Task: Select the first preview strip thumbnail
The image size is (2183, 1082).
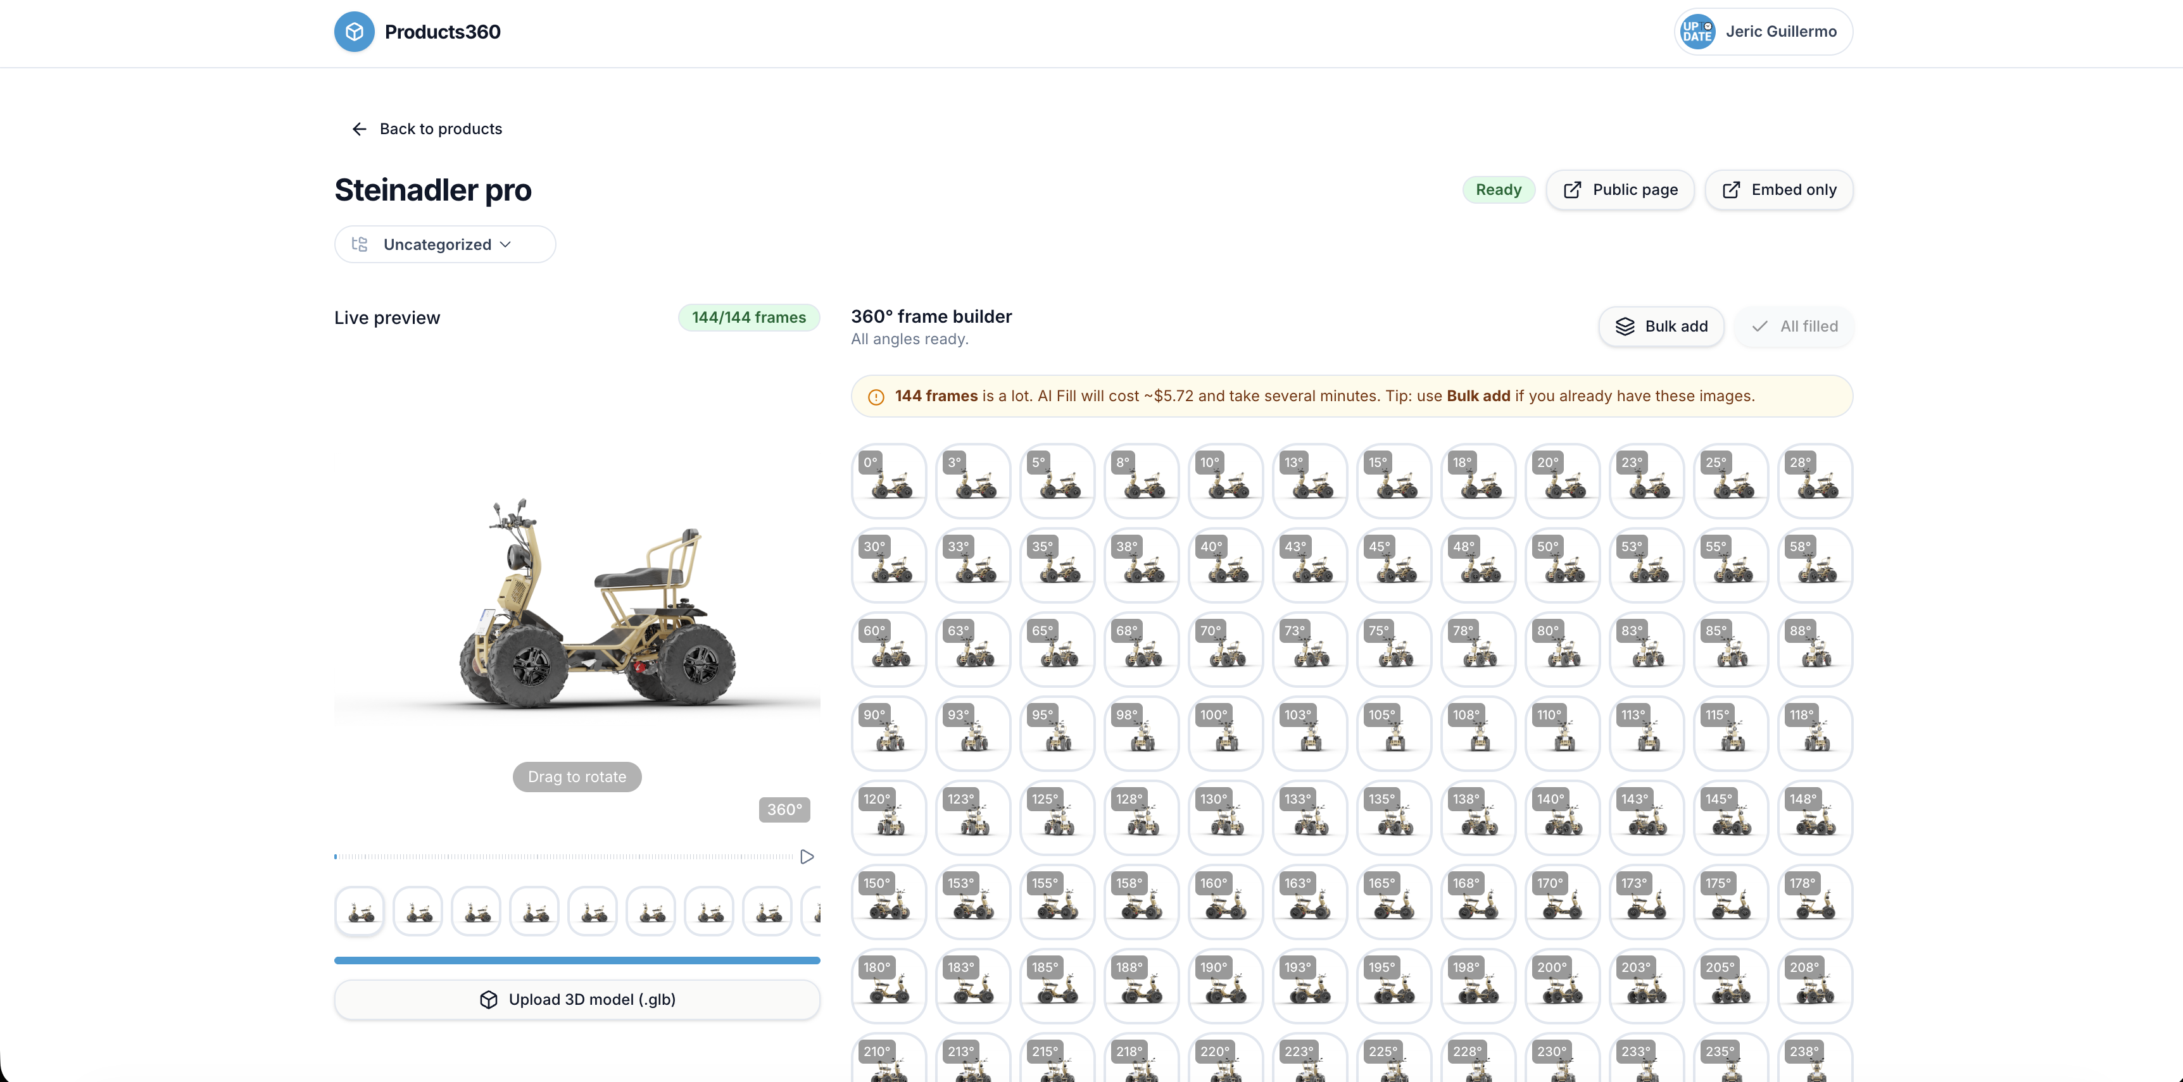Action: coord(360,911)
